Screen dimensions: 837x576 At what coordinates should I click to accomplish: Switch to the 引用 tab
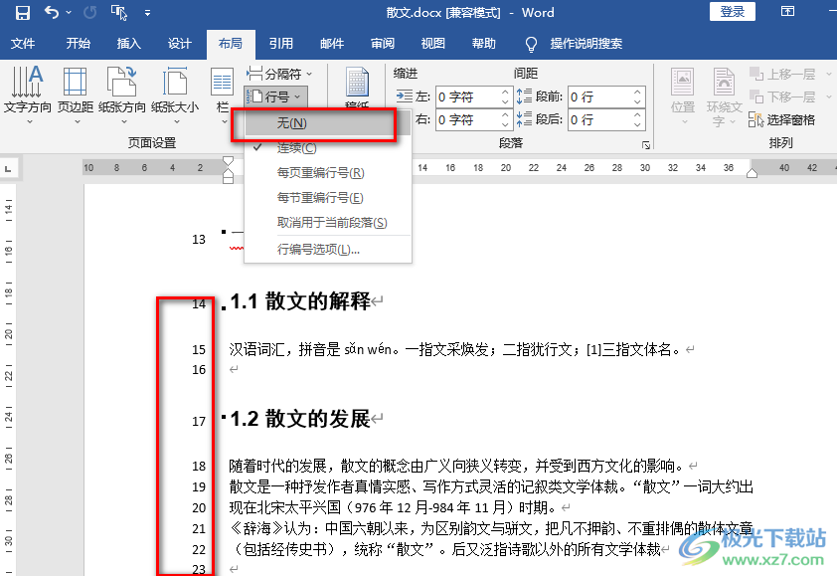tap(280, 44)
